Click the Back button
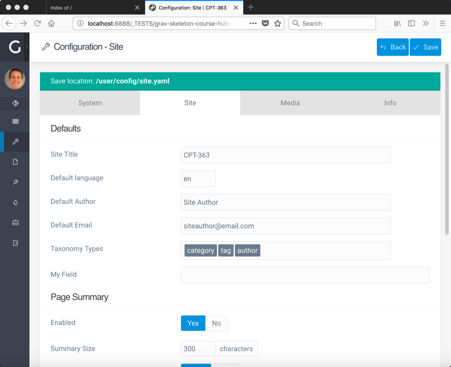This screenshot has height=367, width=451. pyautogui.click(x=393, y=47)
